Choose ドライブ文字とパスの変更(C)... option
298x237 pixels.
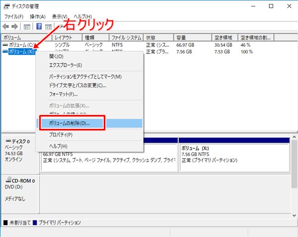click(77, 85)
